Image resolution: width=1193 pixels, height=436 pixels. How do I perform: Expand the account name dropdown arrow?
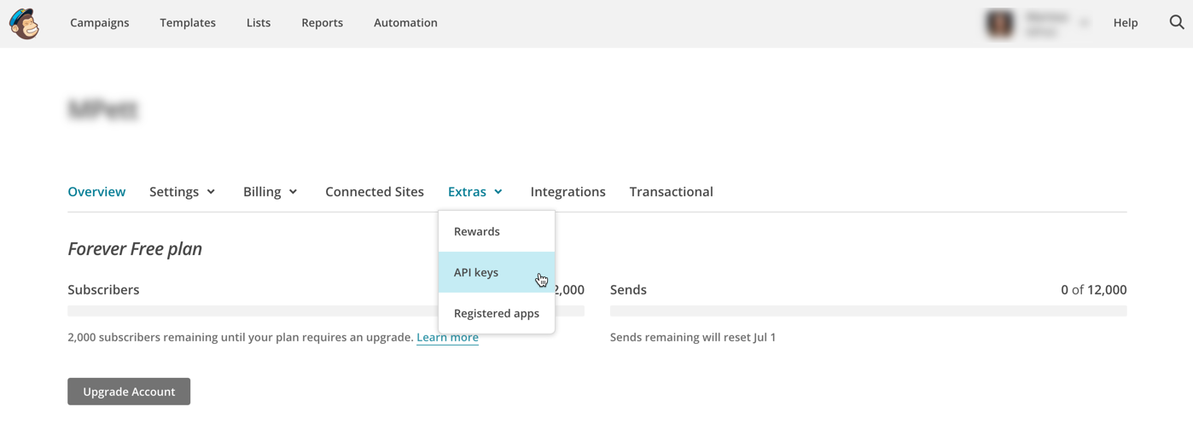pos(1085,23)
